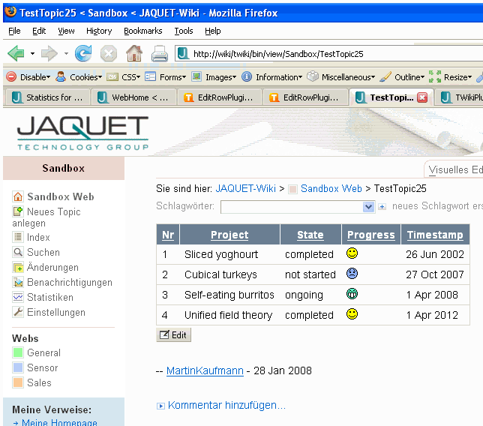Open the Resize dropdown menu
This screenshot has width=483, height=426.
(450, 77)
